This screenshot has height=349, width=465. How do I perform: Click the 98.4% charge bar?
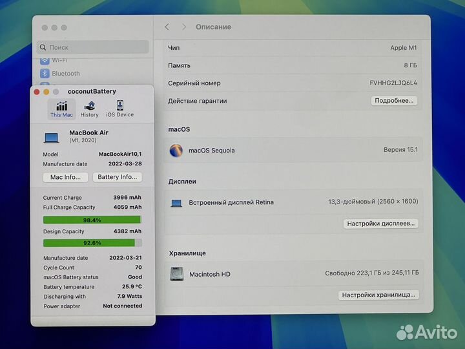point(92,220)
